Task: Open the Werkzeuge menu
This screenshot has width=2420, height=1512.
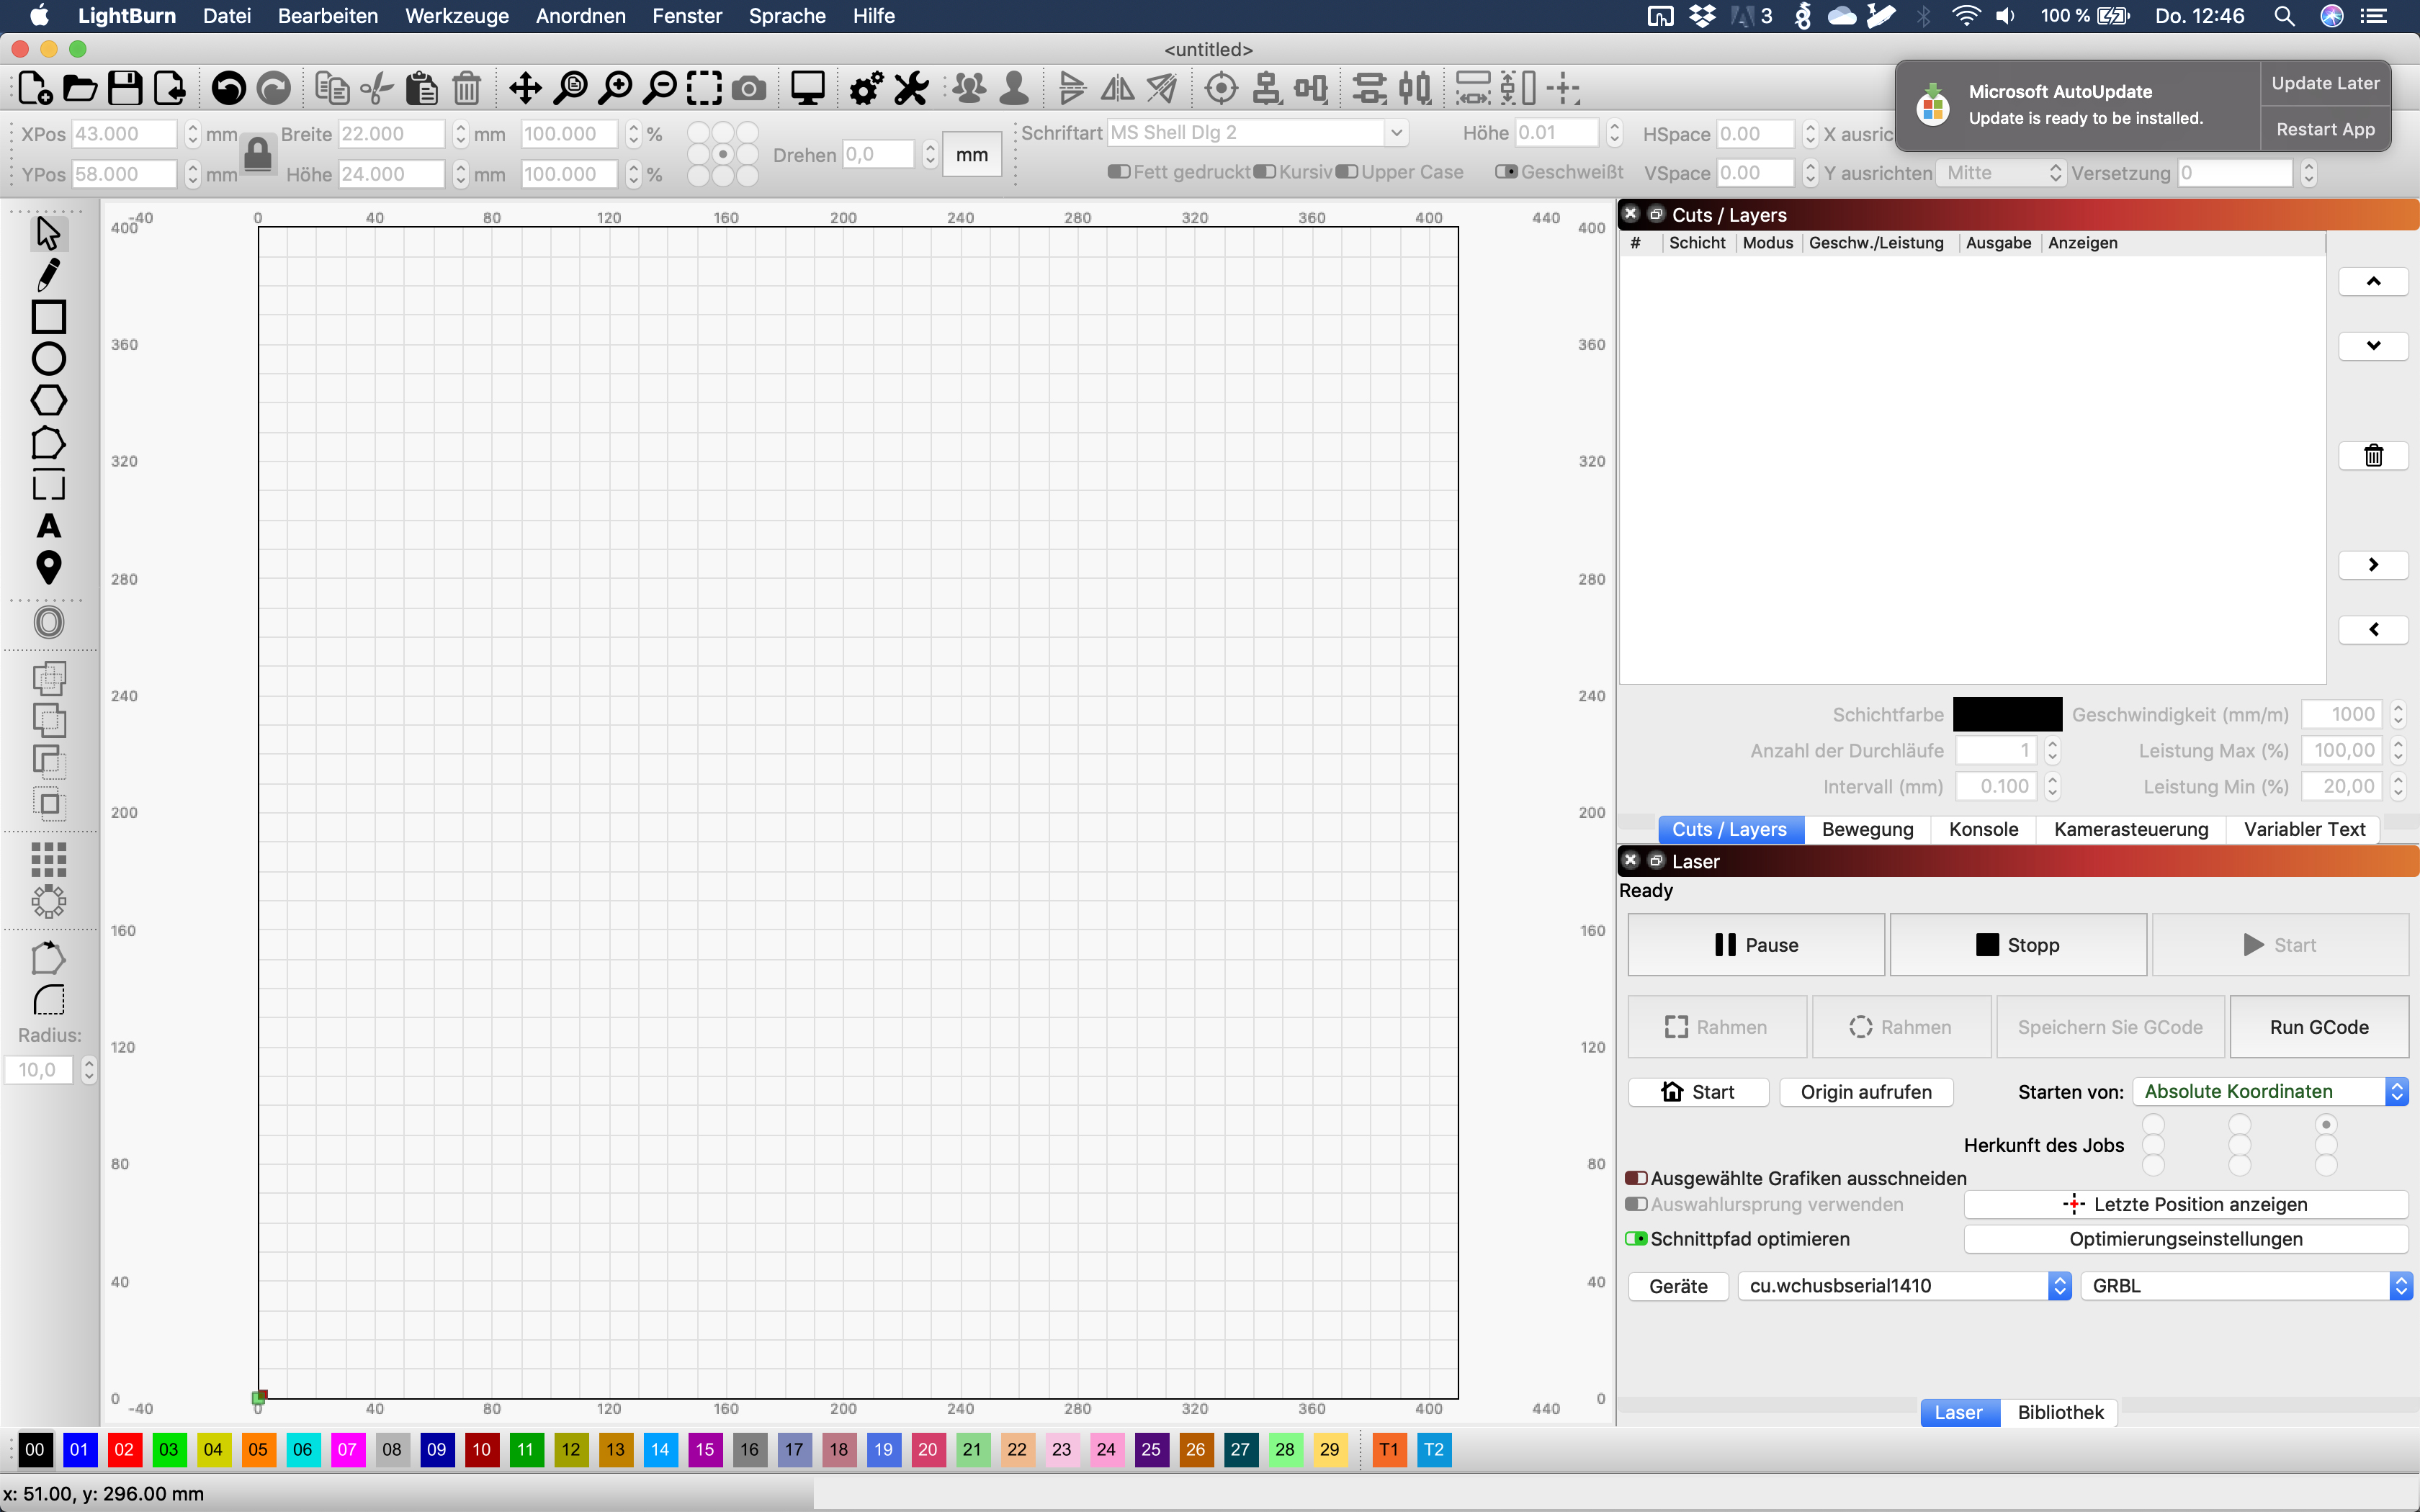Action: (x=456, y=16)
